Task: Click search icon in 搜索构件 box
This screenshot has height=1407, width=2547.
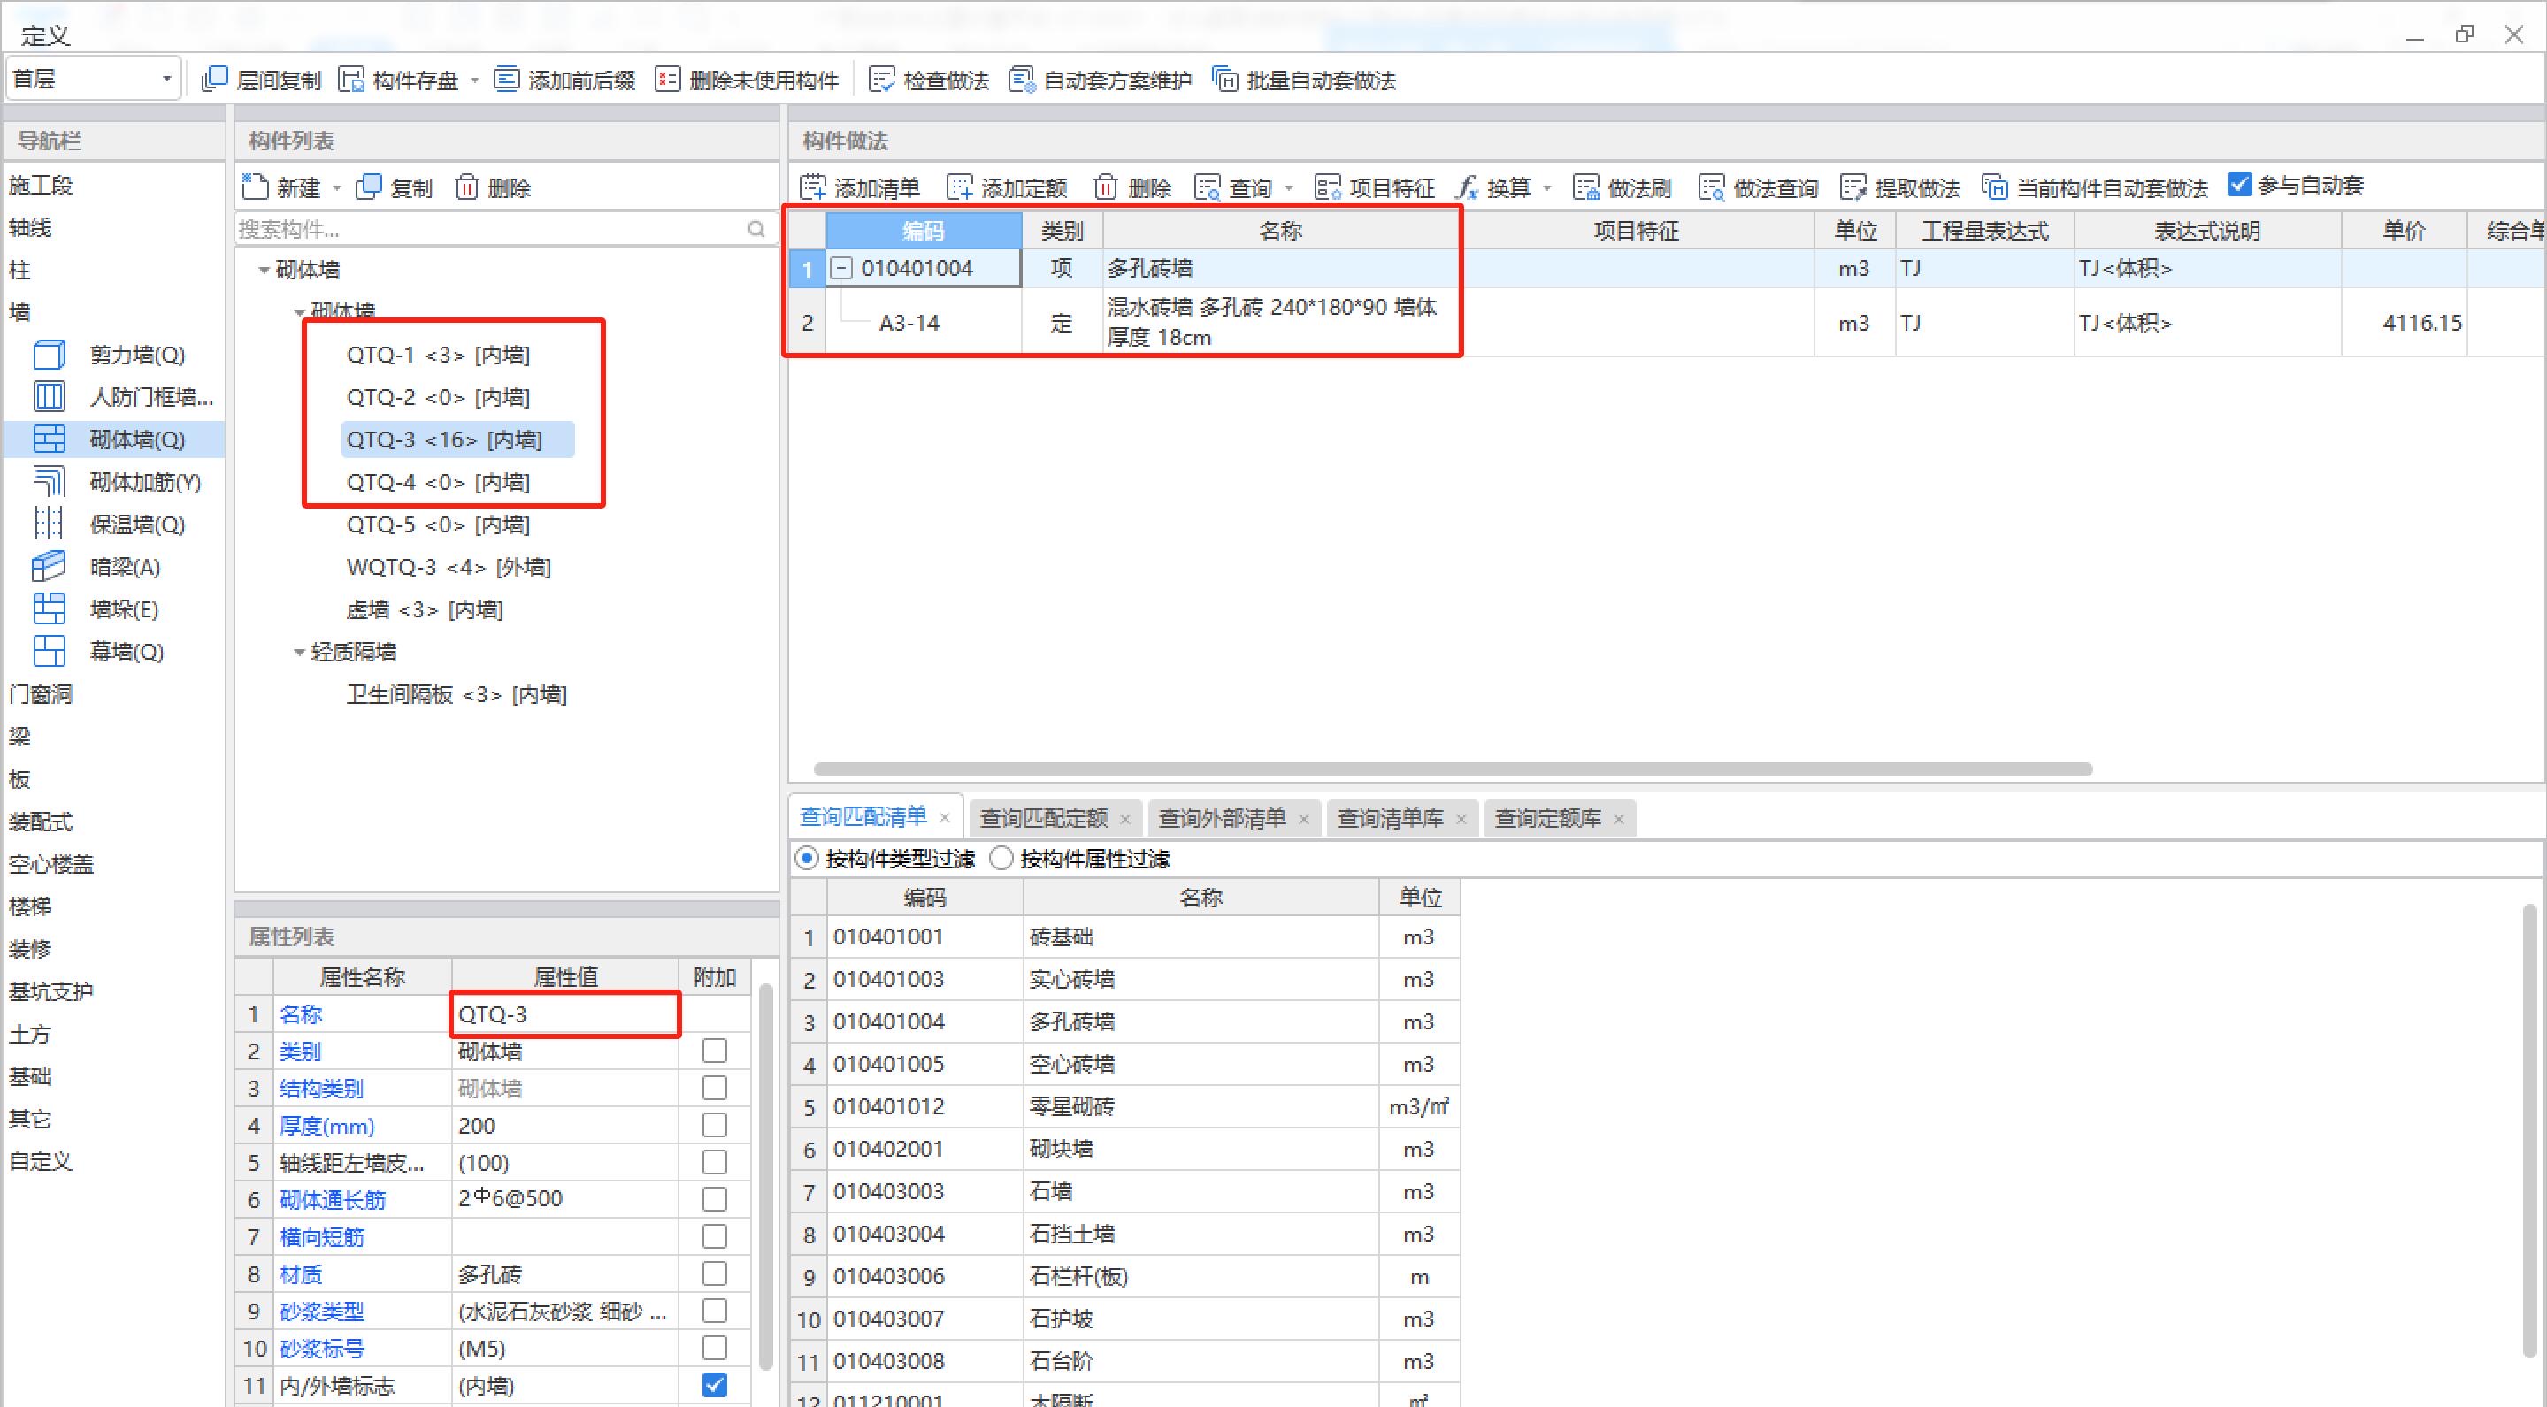Action: click(x=756, y=229)
